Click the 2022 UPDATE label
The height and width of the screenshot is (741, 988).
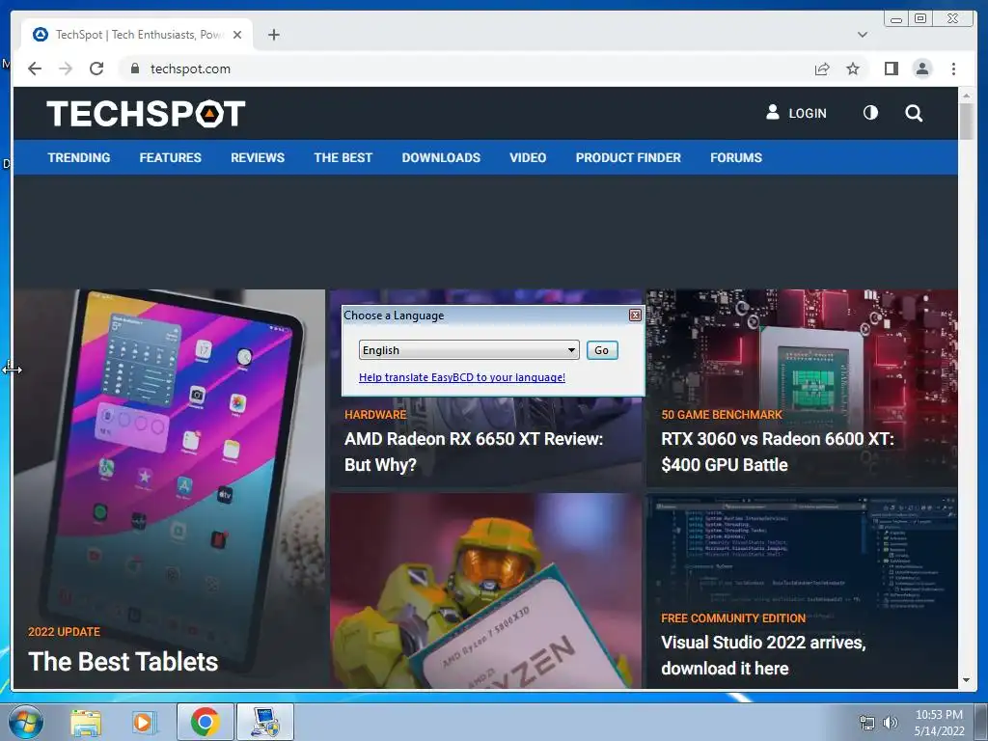[64, 631]
